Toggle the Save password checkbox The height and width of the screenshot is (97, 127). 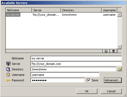(x=89, y=80)
